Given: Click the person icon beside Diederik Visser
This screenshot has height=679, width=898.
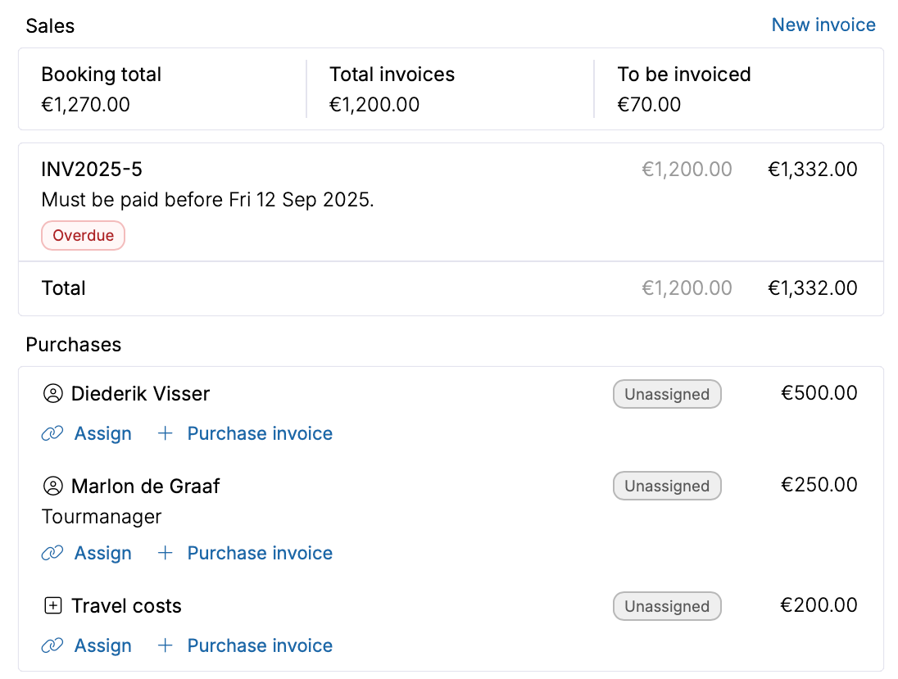Looking at the screenshot, I should (x=52, y=394).
